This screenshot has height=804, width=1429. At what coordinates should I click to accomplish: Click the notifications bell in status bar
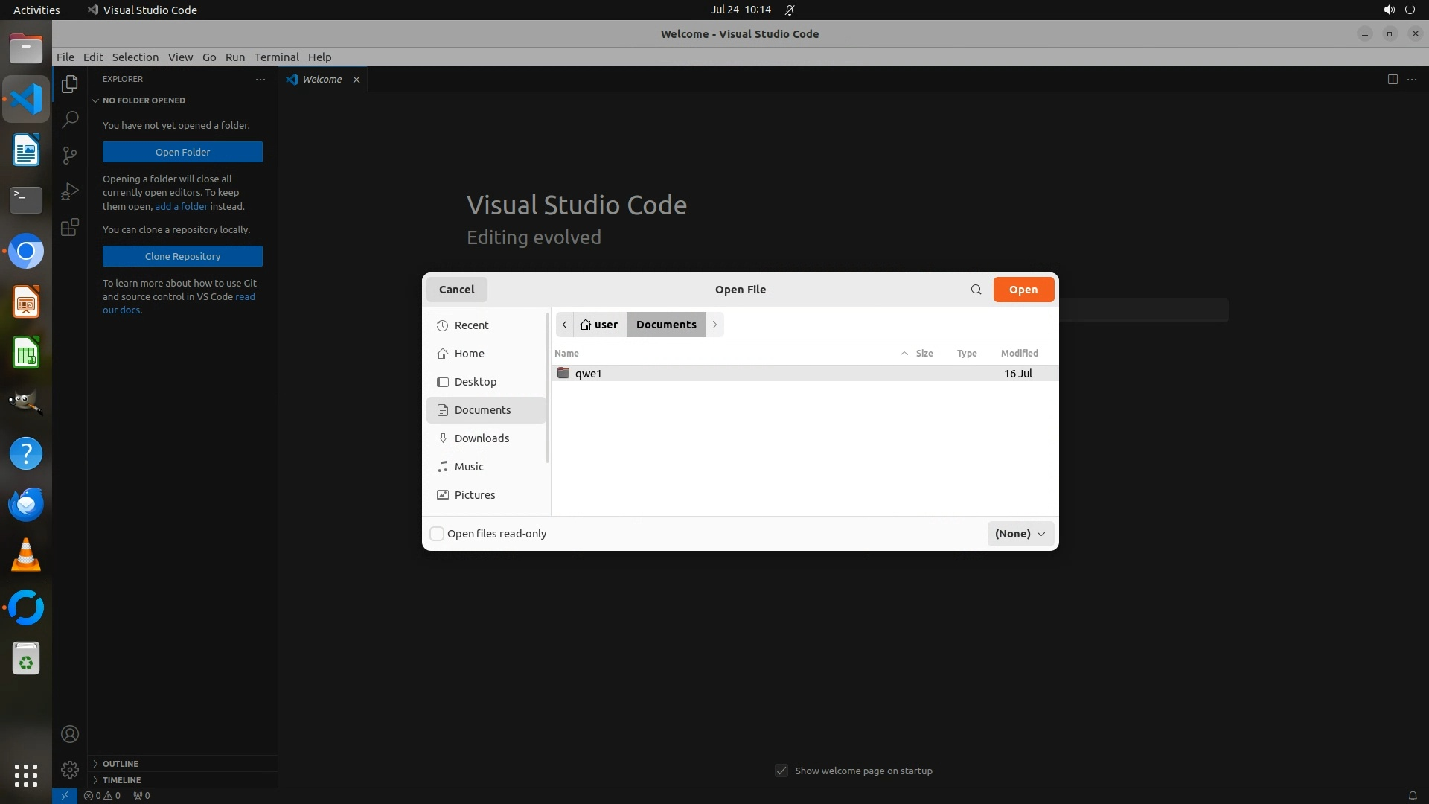click(x=1412, y=795)
